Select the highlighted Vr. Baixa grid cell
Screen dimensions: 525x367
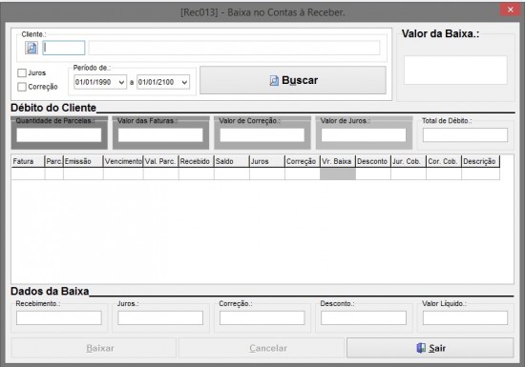338,173
